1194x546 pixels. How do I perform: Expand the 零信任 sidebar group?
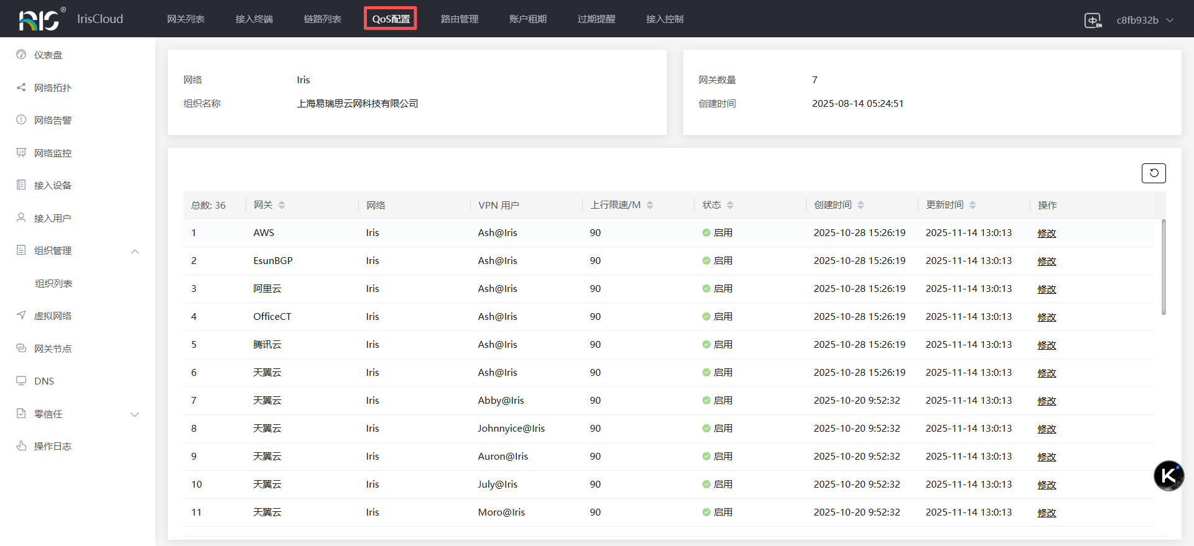(x=135, y=414)
